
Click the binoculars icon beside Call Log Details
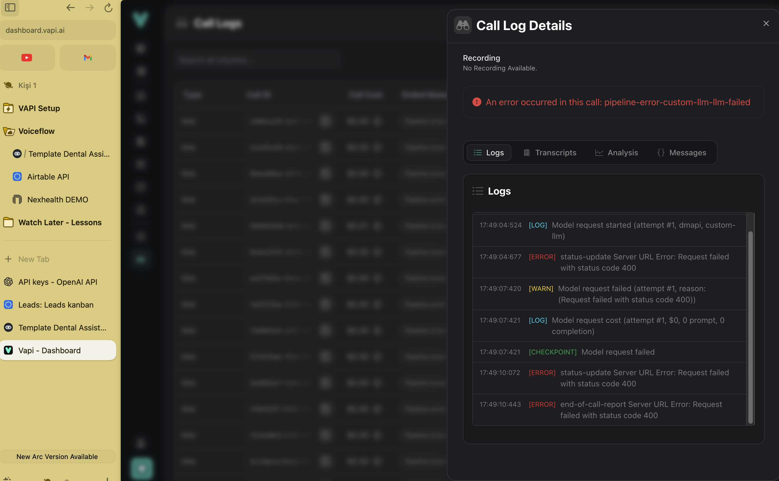pyautogui.click(x=463, y=25)
